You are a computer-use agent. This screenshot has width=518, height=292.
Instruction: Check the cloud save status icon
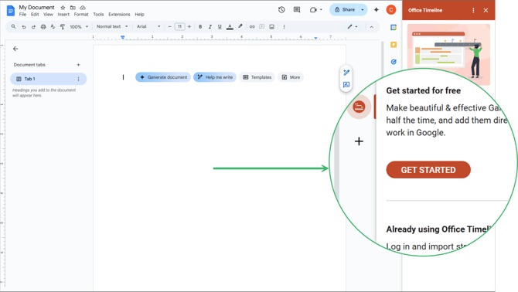point(83,7)
